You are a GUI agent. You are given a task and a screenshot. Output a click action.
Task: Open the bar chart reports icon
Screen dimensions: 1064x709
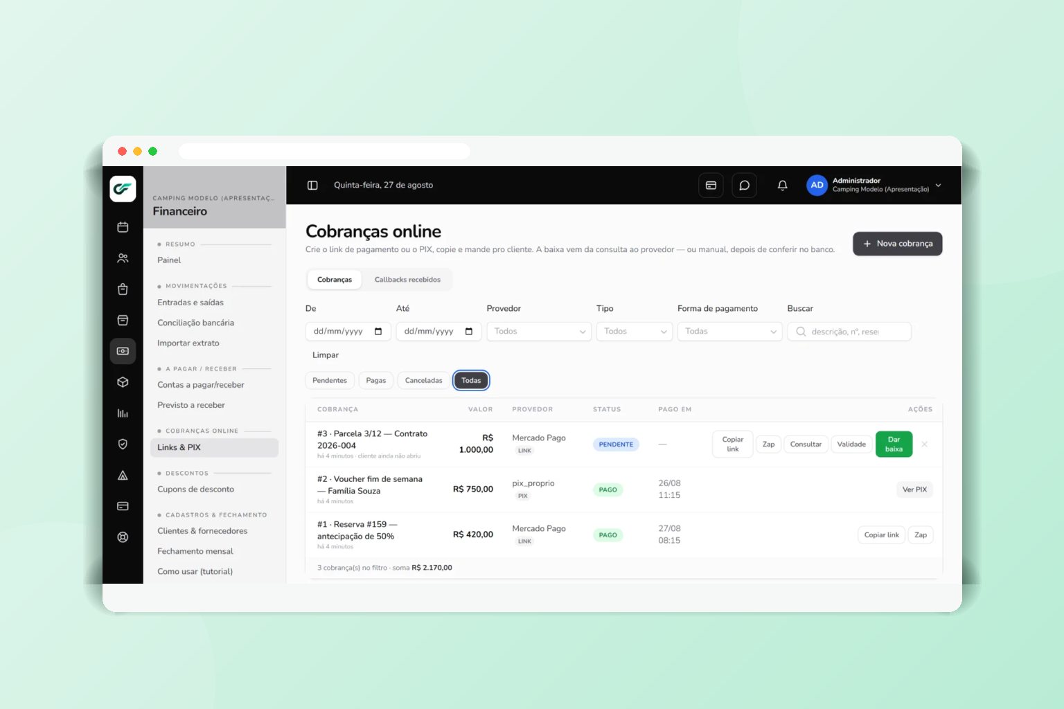point(123,413)
